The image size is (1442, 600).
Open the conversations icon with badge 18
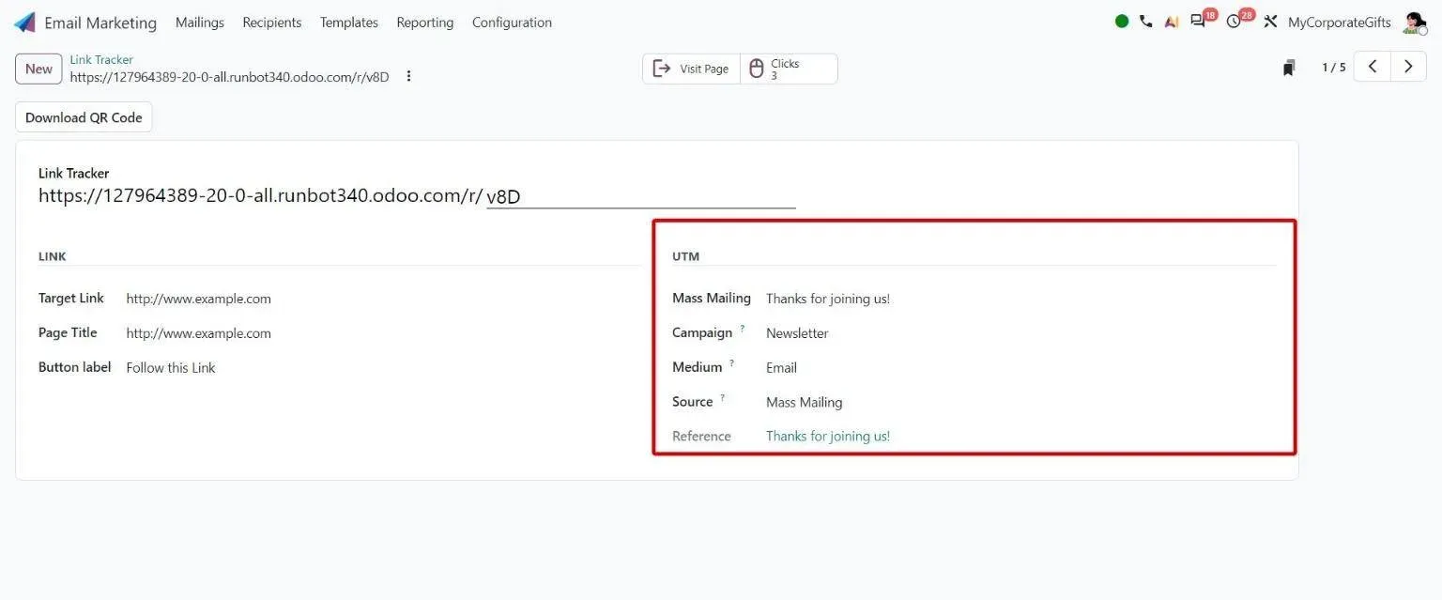(x=1198, y=22)
